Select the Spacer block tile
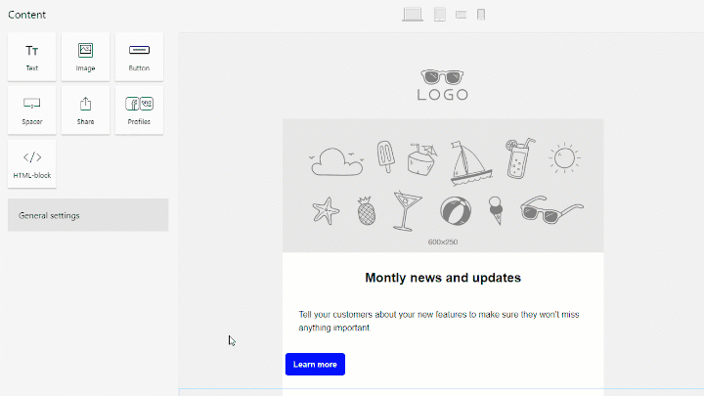This screenshot has height=396, width=704. coord(31,110)
